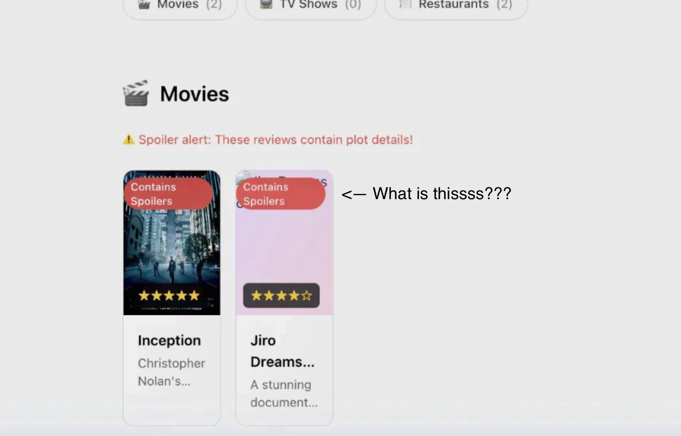Screen dimensions: 681x436
Task: Click the spoiler alert warning text
Action: pyautogui.click(x=276, y=140)
